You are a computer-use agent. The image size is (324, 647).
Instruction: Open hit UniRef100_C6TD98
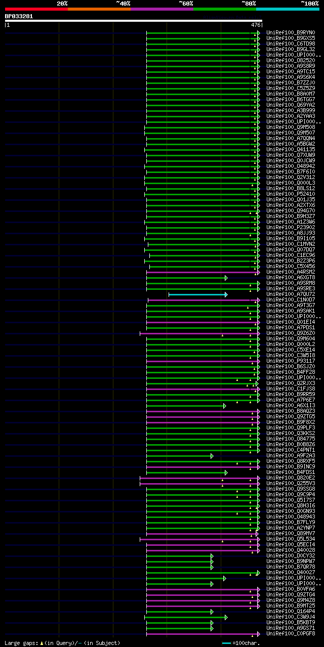pyautogui.click(x=291, y=44)
